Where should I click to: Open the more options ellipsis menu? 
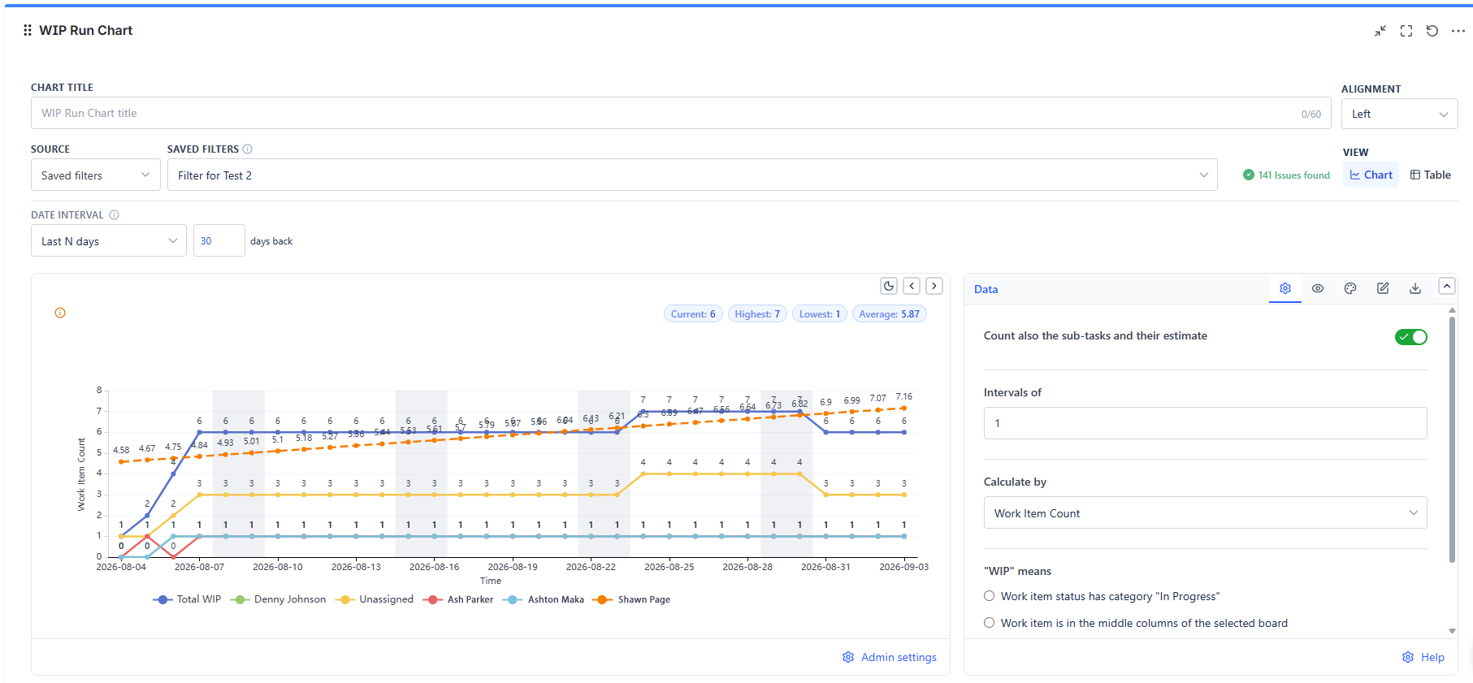pos(1458,31)
